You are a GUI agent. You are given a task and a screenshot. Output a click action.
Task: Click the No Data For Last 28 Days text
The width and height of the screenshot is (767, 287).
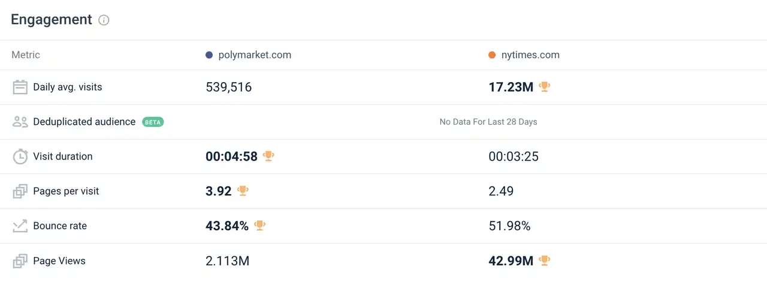point(488,122)
